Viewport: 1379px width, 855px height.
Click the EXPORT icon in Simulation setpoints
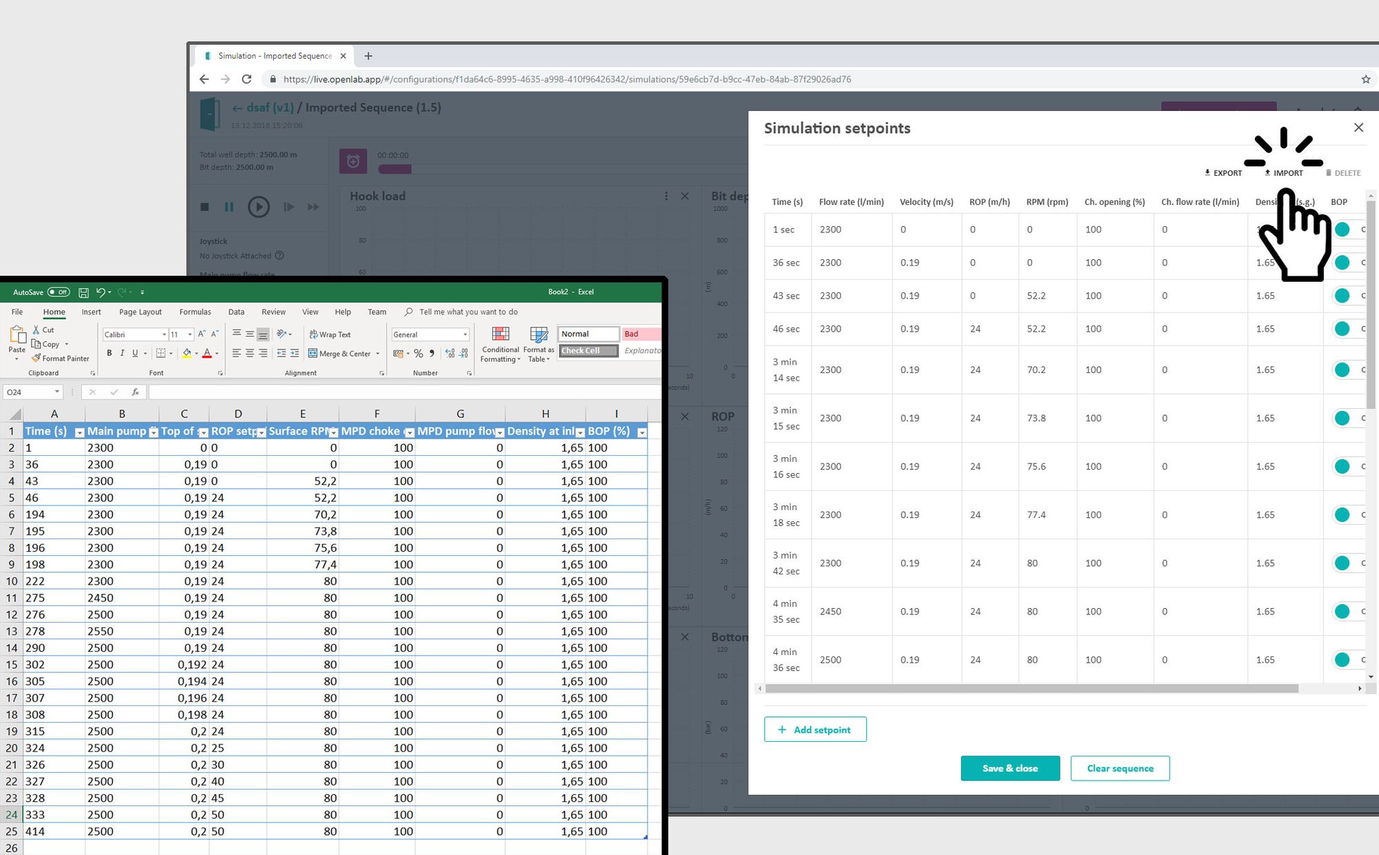(1223, 172)
